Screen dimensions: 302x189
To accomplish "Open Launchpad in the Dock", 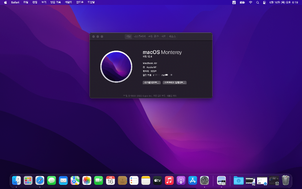I will (x=28, y=181).
